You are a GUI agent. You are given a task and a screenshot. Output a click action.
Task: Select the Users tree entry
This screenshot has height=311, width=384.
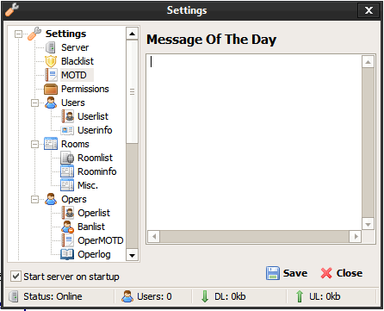pos(73,103)
